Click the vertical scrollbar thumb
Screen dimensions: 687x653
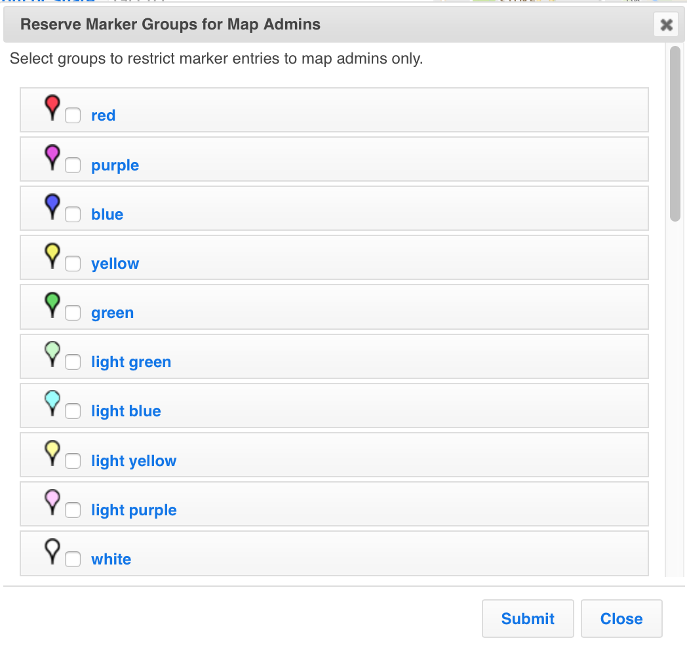coord(675,134)
